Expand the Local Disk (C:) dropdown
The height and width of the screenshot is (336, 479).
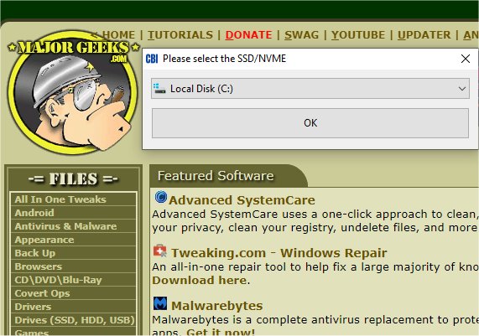point(310,89)
